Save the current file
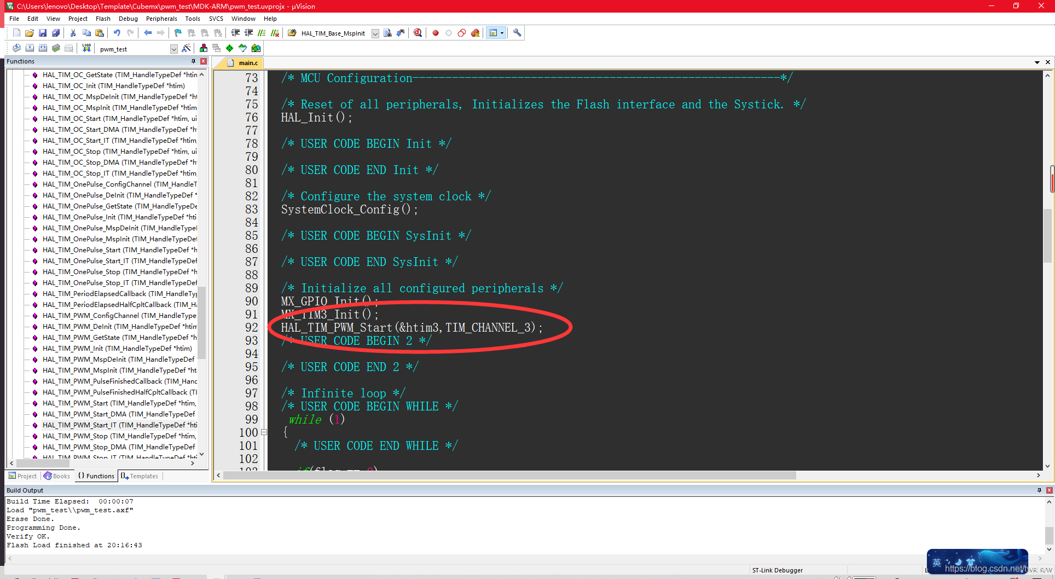Viewport: 1055px width, 579px height. pos(43,33)
